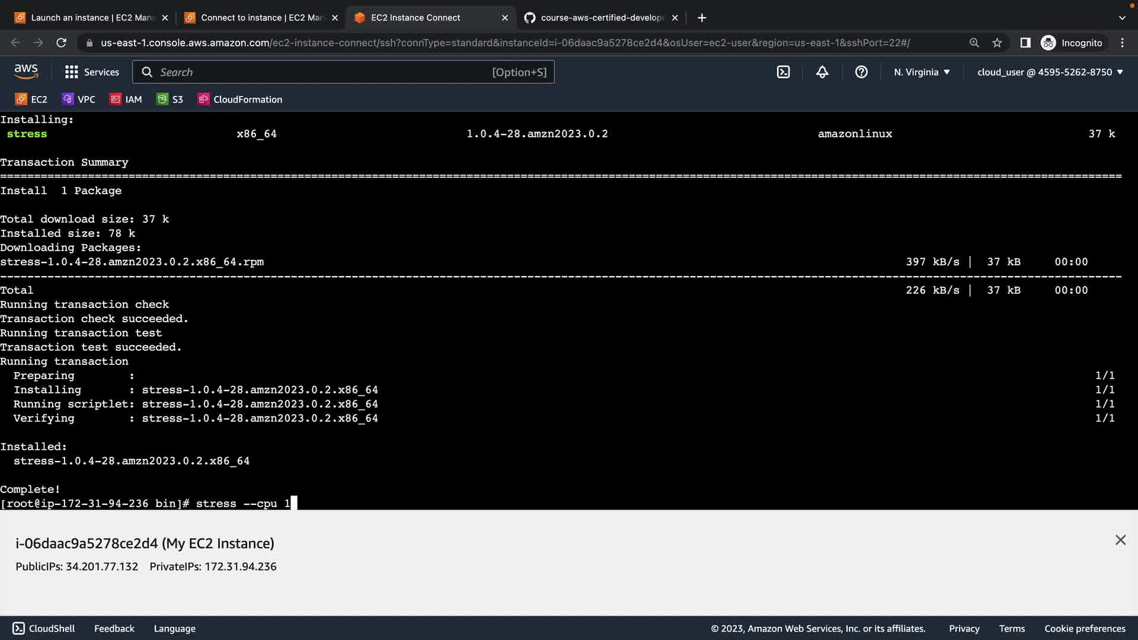Bookmark this page with the star icon
This screenshot has height=640, width=1138.
997,43
